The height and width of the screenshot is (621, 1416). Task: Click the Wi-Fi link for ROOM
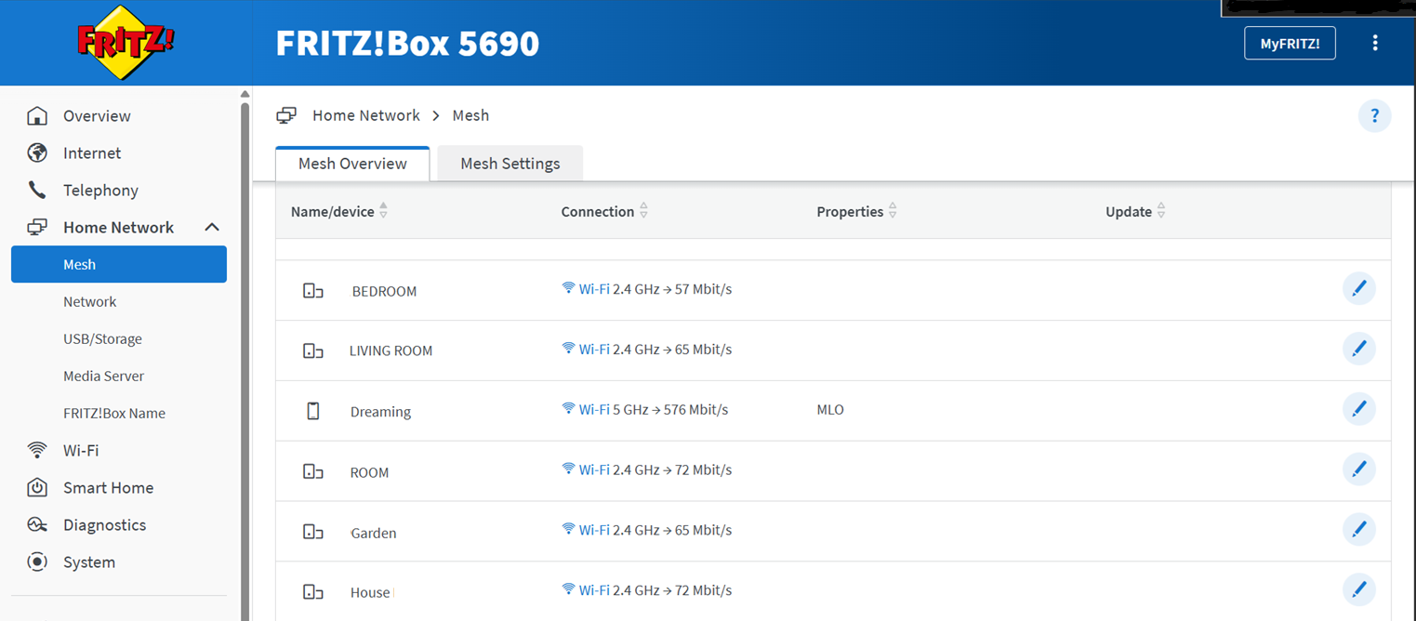(x=594, y=469)
